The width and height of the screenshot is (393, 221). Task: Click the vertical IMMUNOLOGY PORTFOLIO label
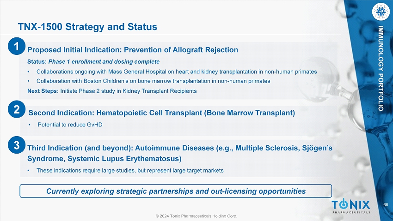380,69
